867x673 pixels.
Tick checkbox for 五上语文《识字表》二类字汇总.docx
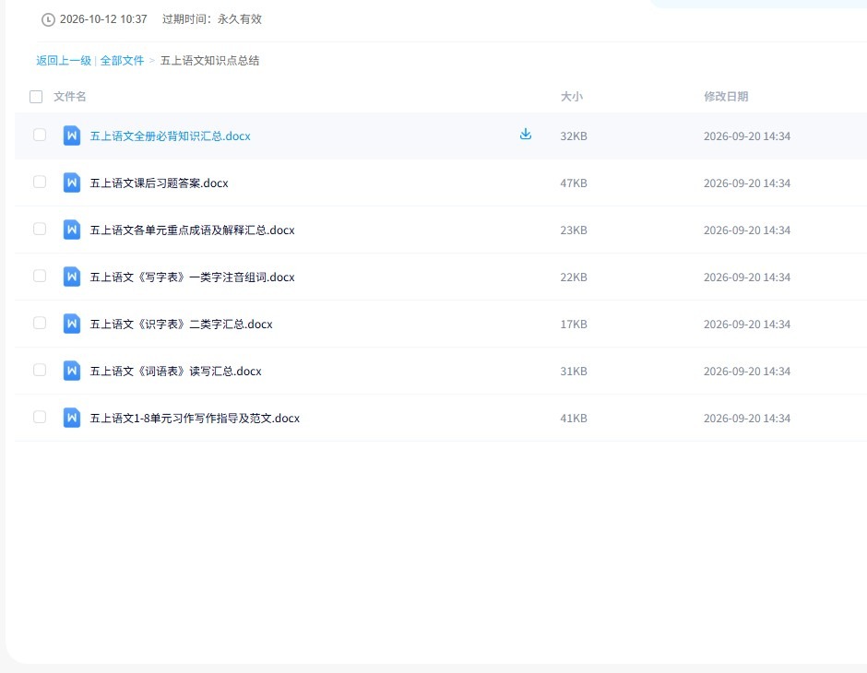point(40,323)
